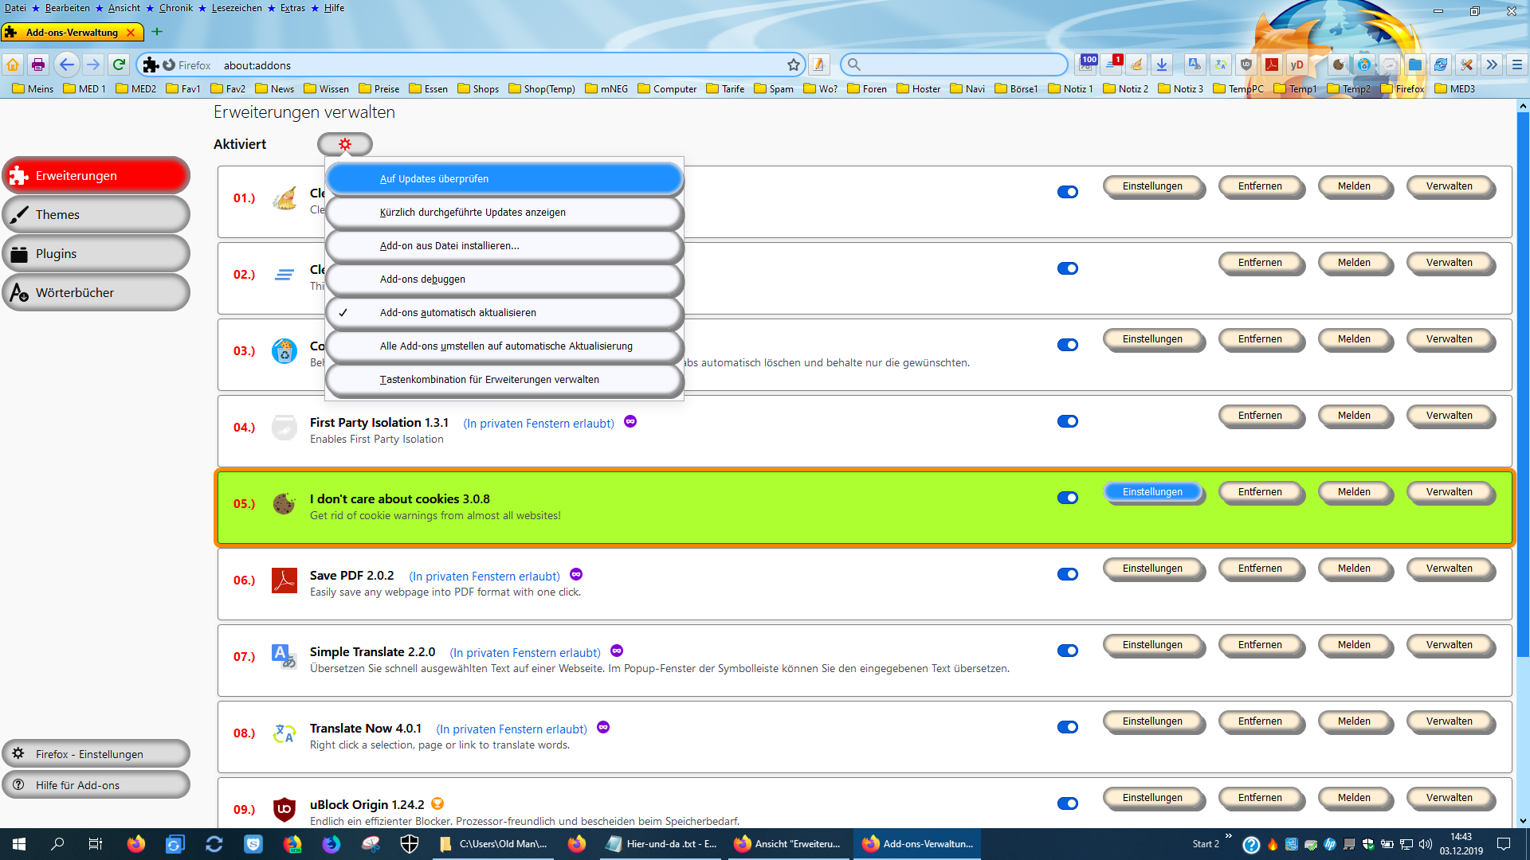Expand the toolbar overflow chevron
This screenshot has width=1530, height=860.
(1491, 64)
